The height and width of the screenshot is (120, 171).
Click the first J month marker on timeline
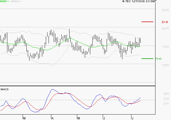tap(104, 118)
